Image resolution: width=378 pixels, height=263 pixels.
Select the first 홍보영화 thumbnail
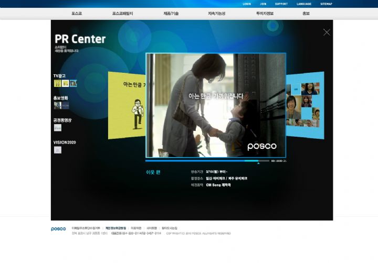point(58,105)
